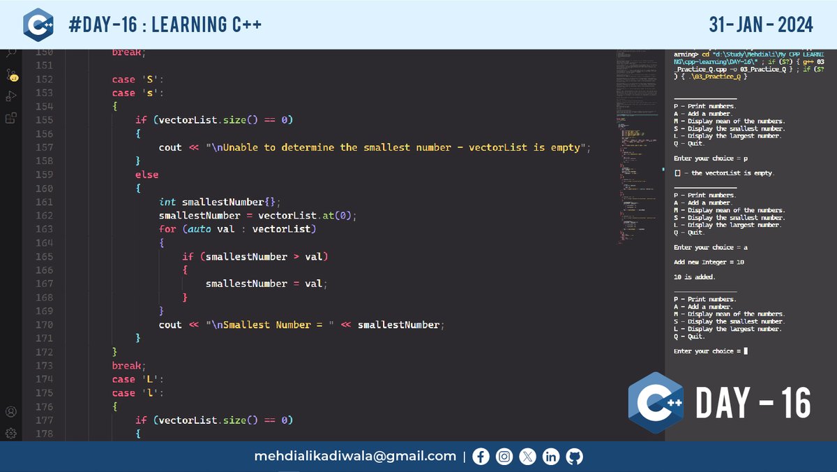Viewport: 837px width, 472px height.
Task: Open the Search panel in the activity bar
Action: pyautogui.click(x=10, y=52)
